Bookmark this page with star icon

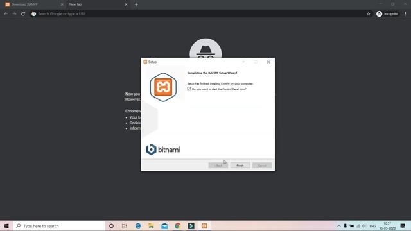pyautogui.click(x=368, y=14)
